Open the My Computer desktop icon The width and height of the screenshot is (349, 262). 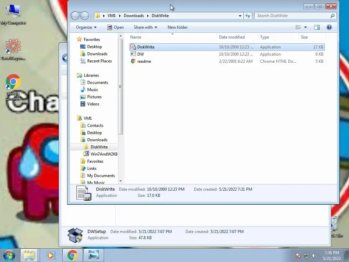tap(13, 14)
